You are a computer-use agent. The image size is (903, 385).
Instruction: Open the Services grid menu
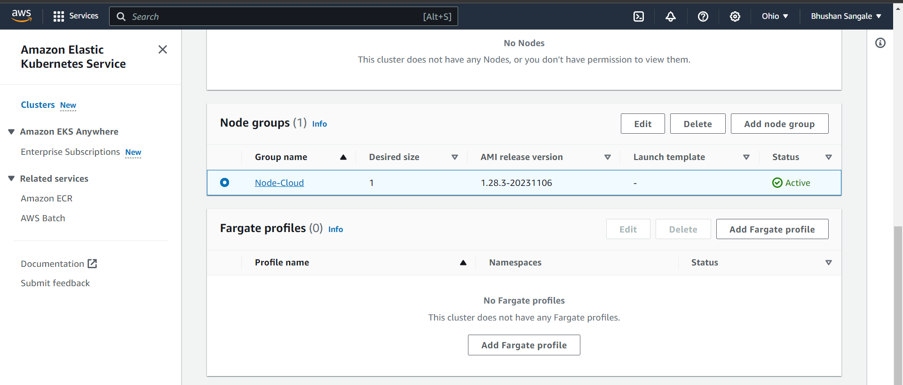58,16
